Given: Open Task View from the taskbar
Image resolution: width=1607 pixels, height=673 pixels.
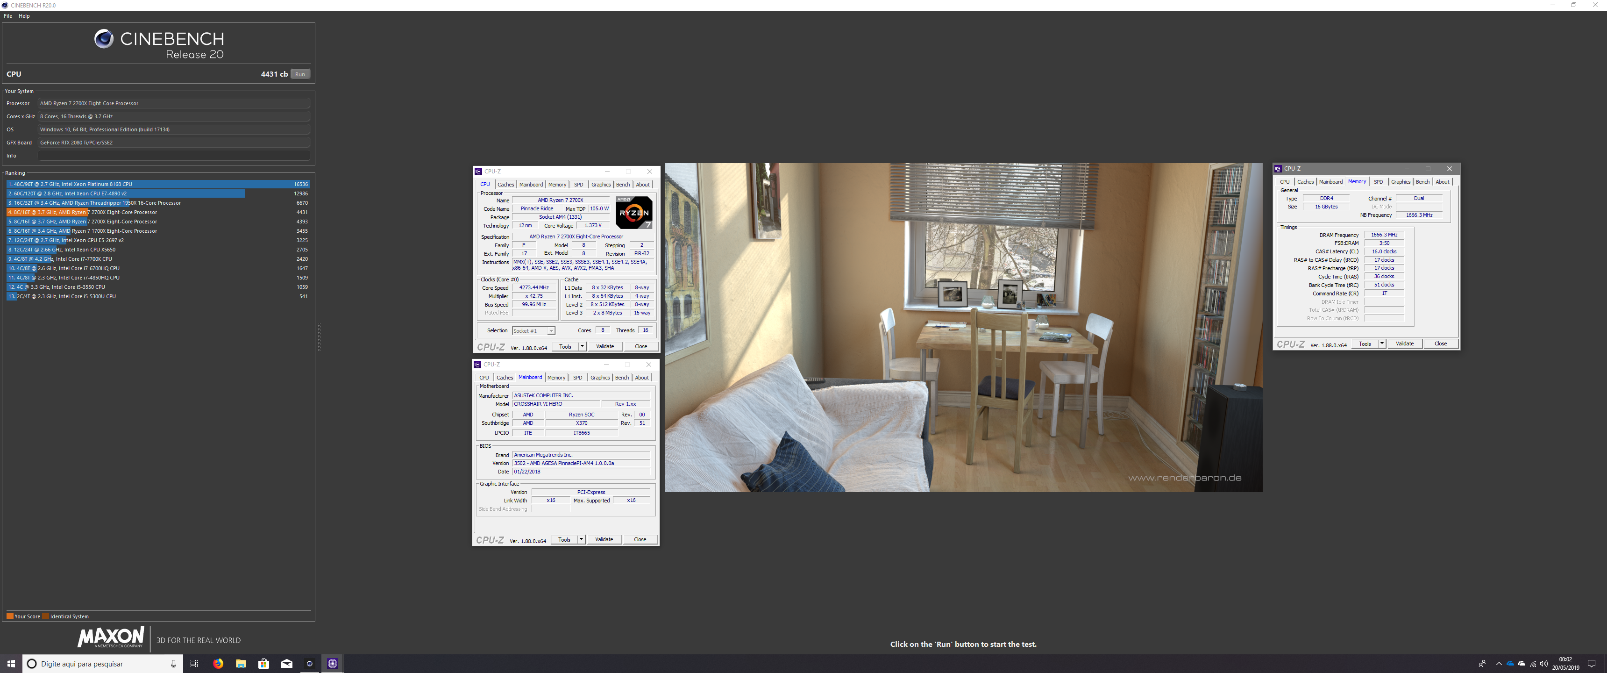Looking at the screenshot, I should pyautogui.click(x=194, y=664).
